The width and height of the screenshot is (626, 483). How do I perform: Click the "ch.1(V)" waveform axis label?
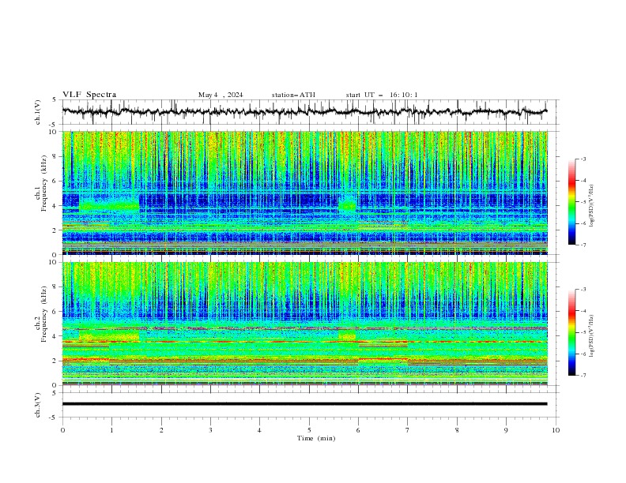click(x=38, y=112)
